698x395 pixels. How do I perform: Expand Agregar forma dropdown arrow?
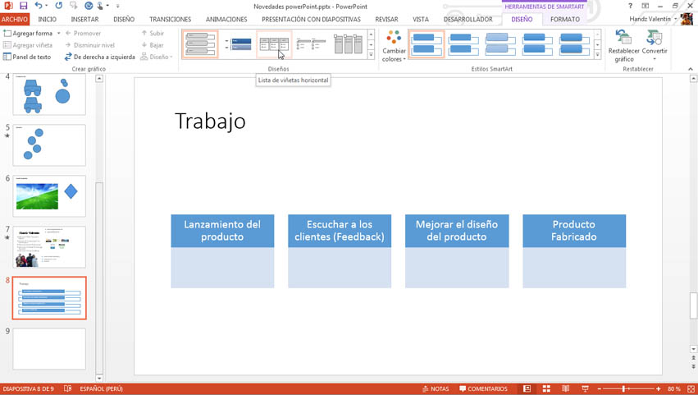click(58, 34)
